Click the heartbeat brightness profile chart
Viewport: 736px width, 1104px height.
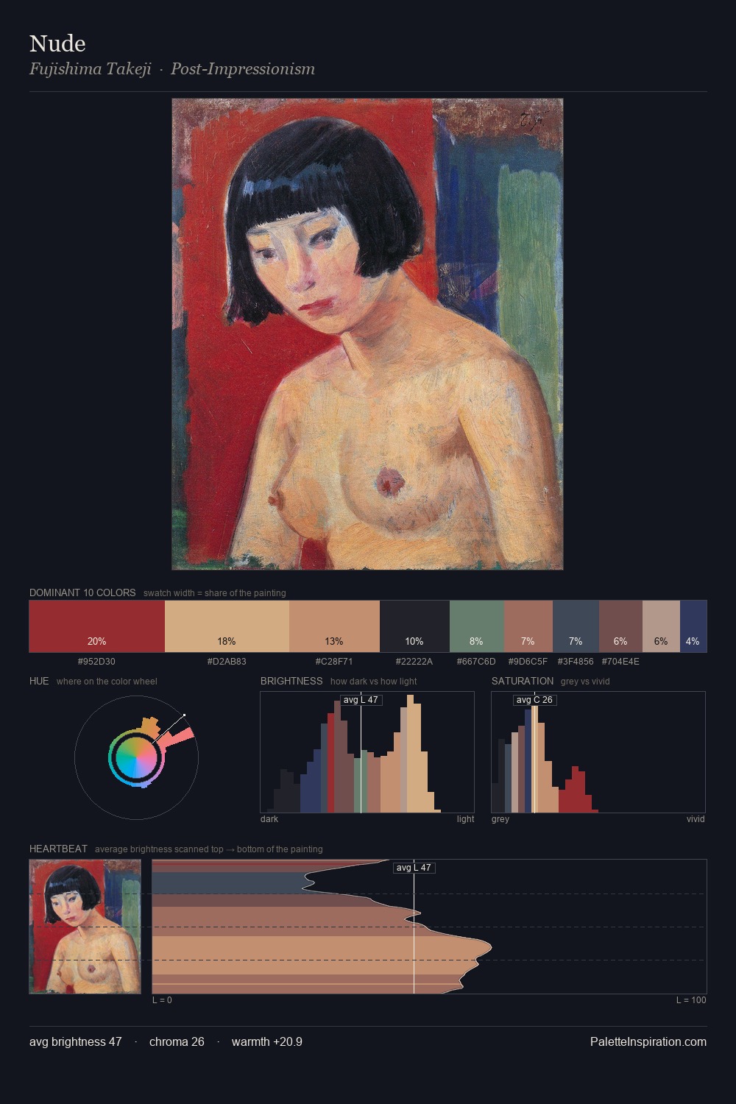[429, 926]
